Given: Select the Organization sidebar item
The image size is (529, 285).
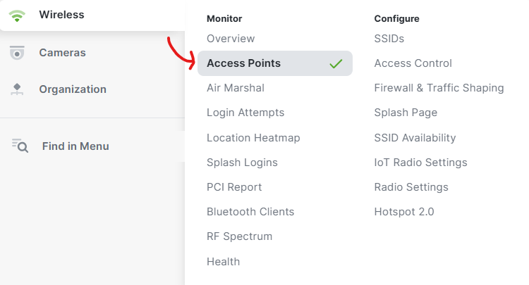Looking at the screenshot, I should 92,89.
